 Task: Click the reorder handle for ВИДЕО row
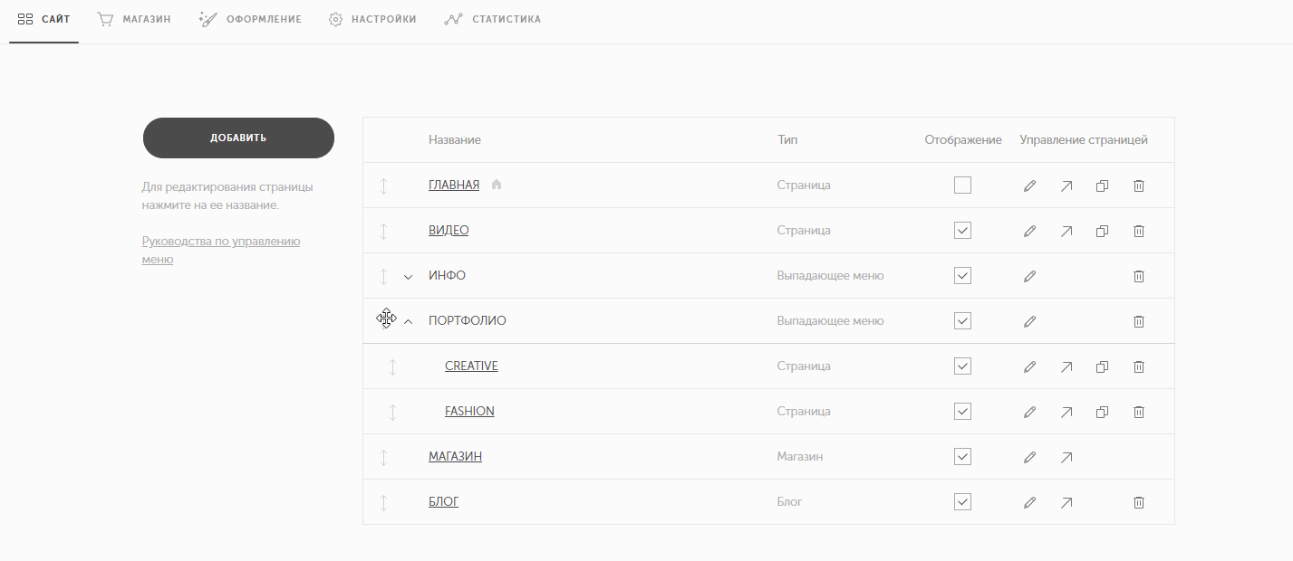click(x=383, y=231)
